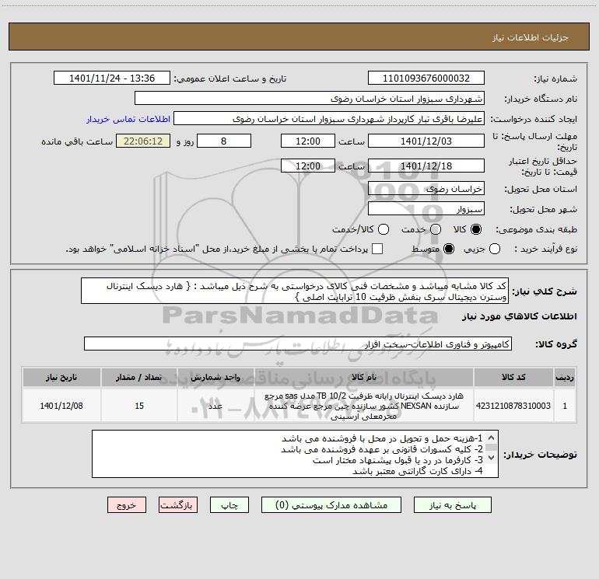Toggle اسناد خزانه اسلامی payment checkbox

click(x=377, y=249)
